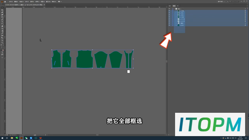The width and height of the screenshot is (249, 140).
Task: Toggle visibility of the first sublayer
Action: 169,11
